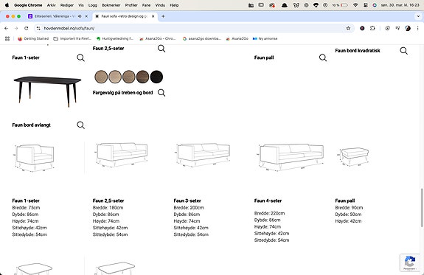Reload the page with refresh icon
Viewport: 424px width, 275px height.
[27, 28]
